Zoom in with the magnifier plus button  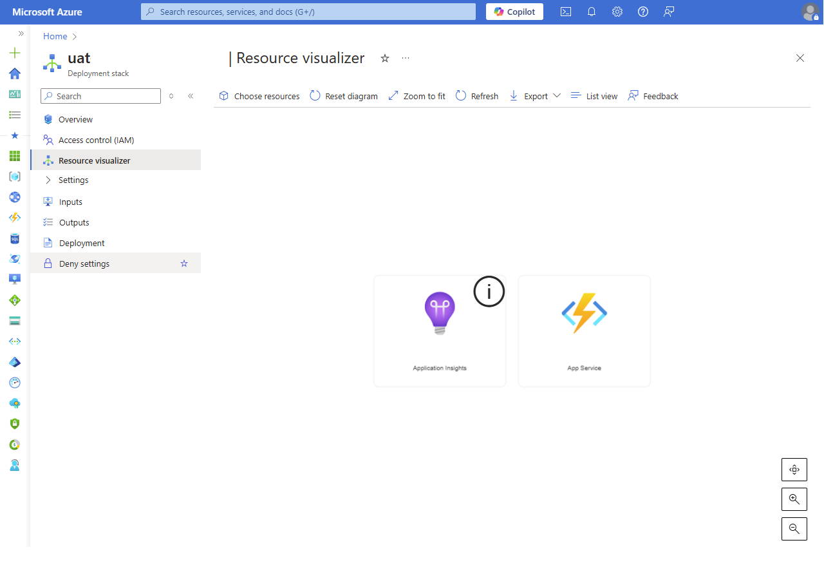[794, 499]
